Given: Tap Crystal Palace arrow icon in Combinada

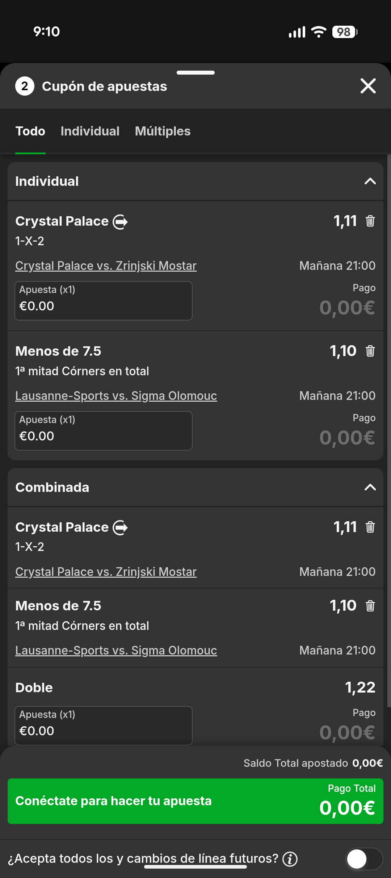Looking at the screenshot, I should tap(120, 528).
